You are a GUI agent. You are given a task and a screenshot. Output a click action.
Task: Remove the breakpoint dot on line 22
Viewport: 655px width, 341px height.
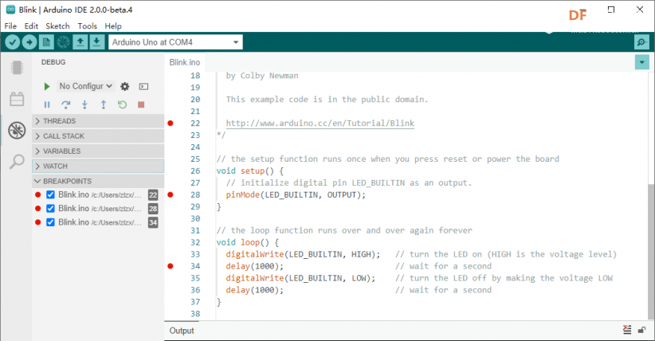[171, 123]
